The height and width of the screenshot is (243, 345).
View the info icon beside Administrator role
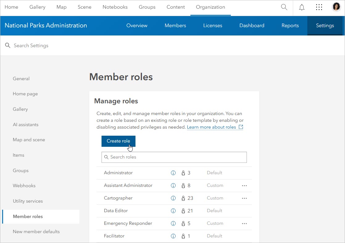click(173, 173)
